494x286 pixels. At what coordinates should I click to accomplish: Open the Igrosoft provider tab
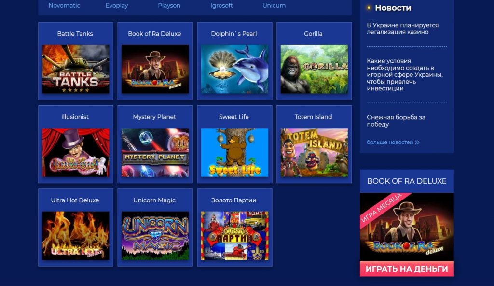pos(221,5)
